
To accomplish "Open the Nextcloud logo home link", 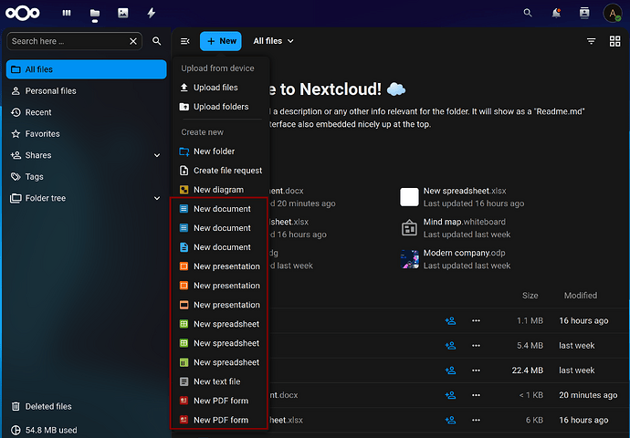I will 23,13.
